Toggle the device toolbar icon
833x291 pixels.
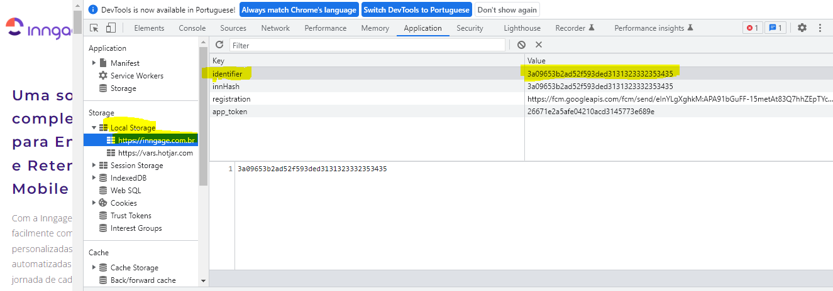point(111,28)
